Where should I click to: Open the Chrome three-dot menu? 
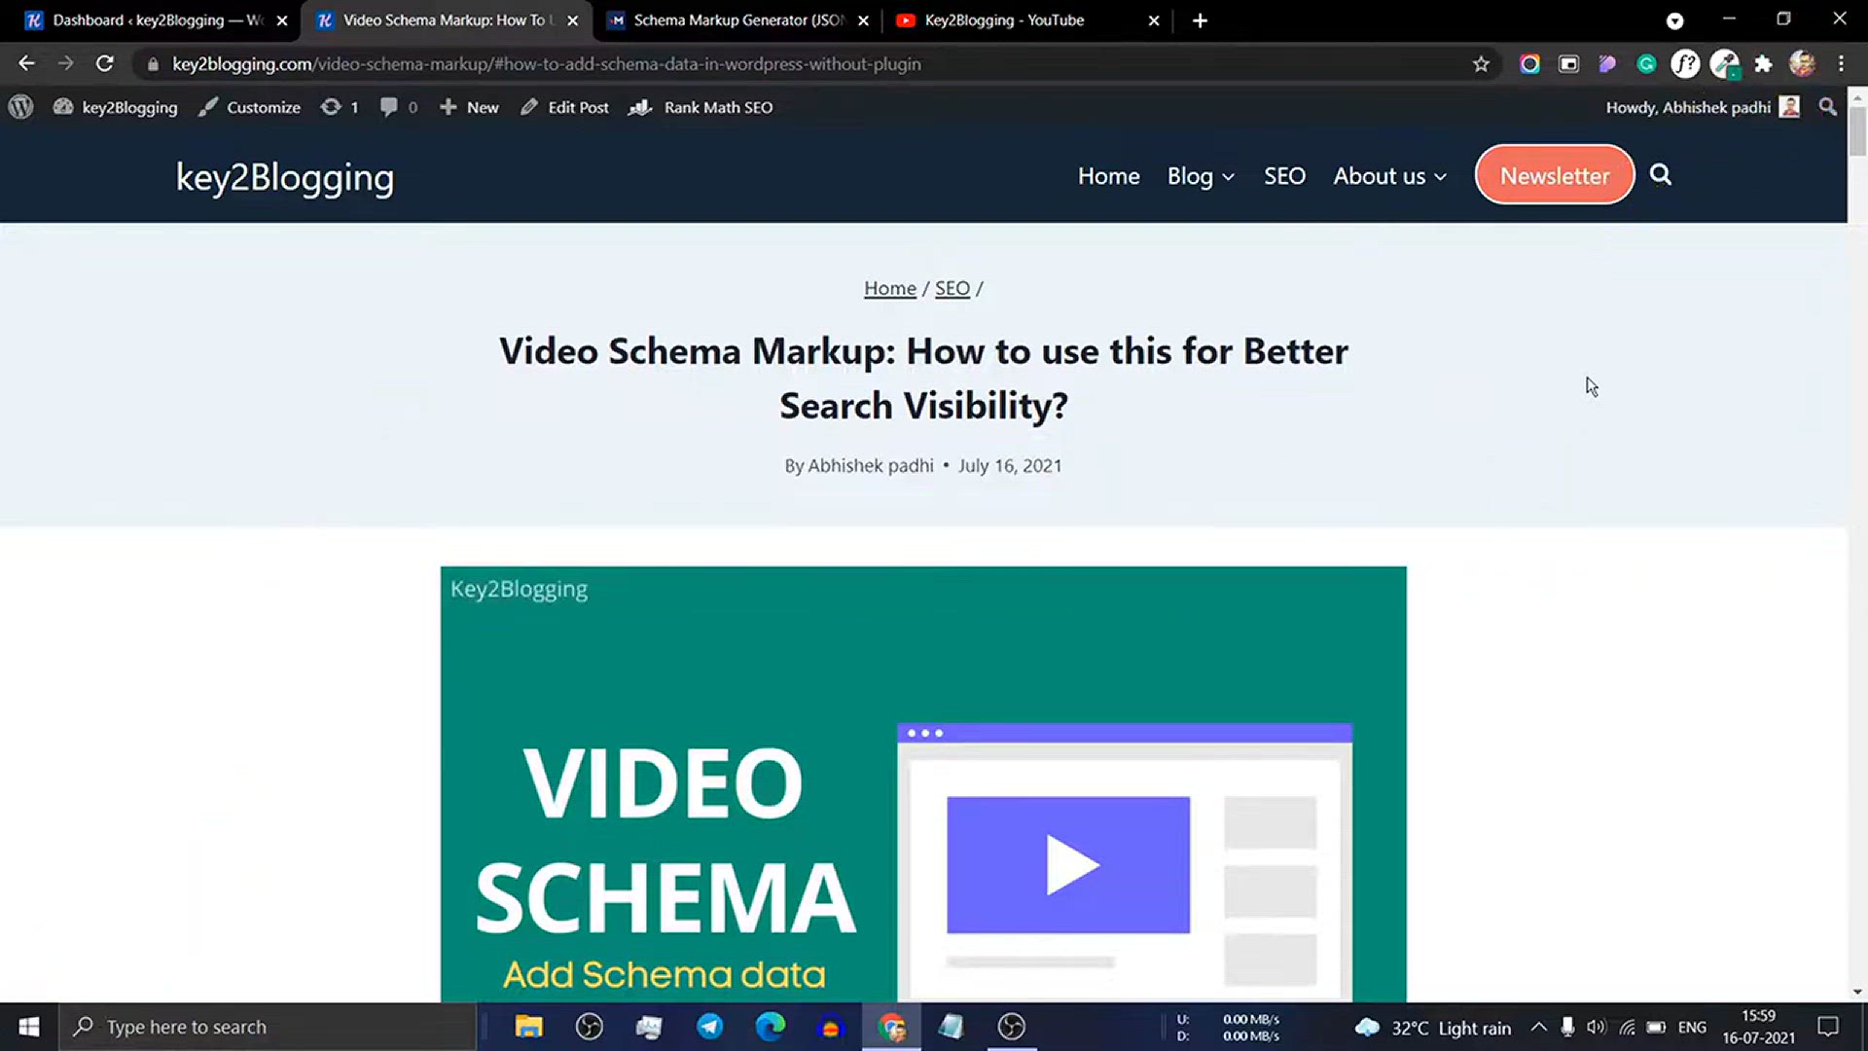point(1841,64)
